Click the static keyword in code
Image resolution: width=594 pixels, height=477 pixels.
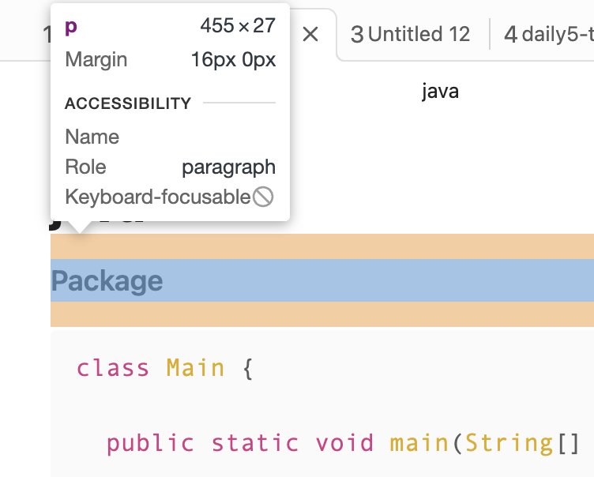255,443
